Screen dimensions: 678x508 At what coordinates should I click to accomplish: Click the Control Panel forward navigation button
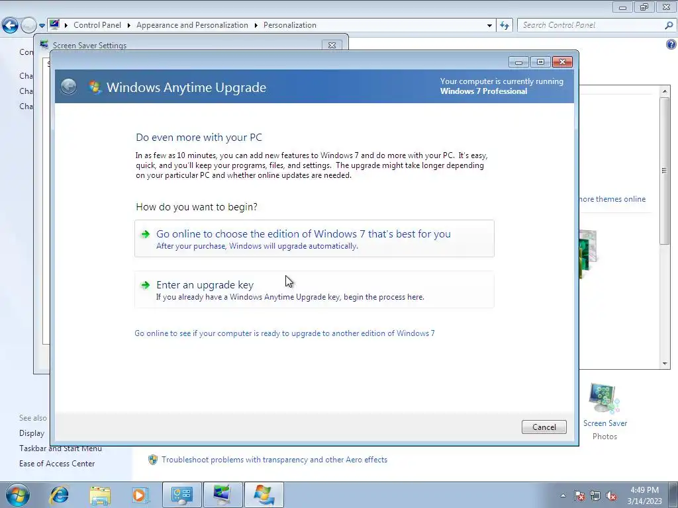pyautogui.click(x=28, y=25)
